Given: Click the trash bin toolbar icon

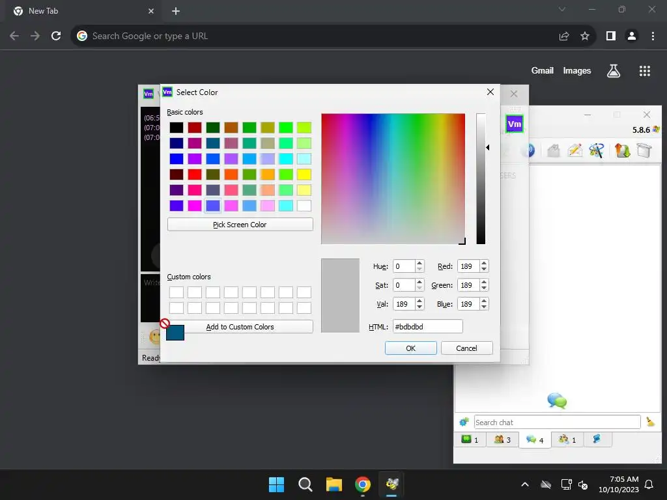Looking at the screenshot, I should click(x=644, y=150).
